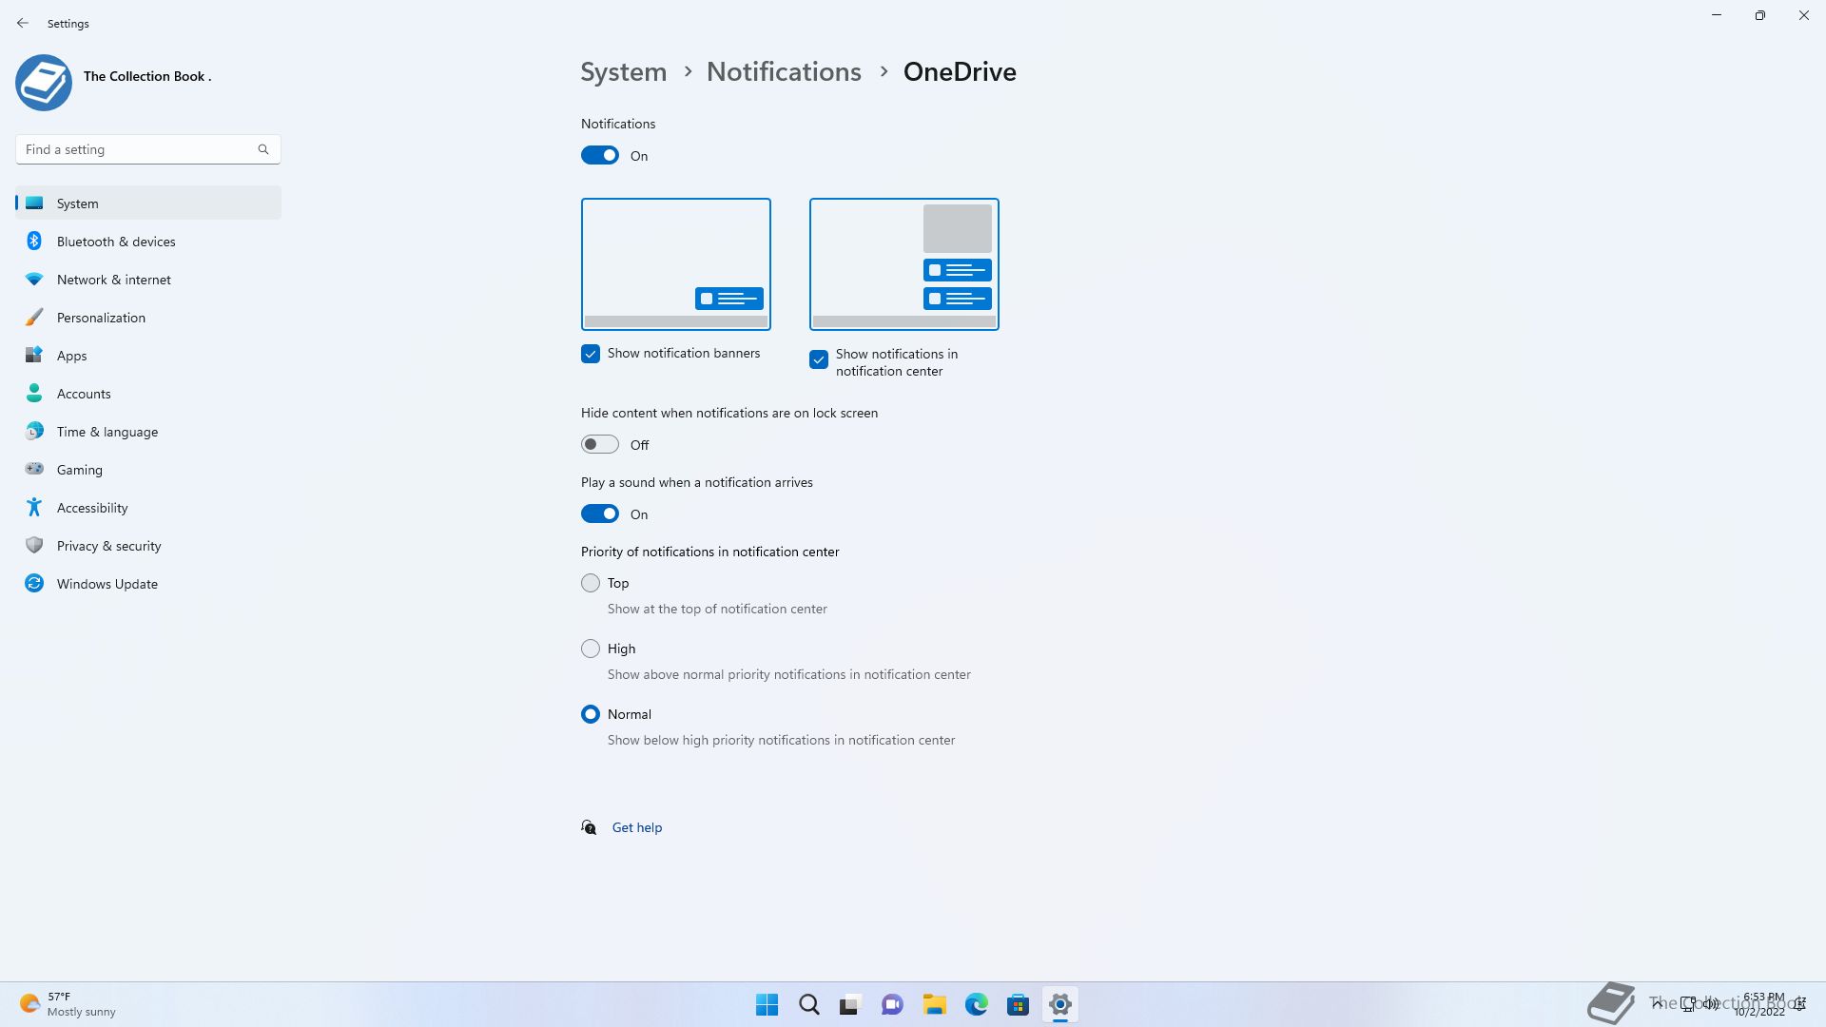1826x1027 pixels.
Task: Go to Notifications in the breadcrumb
Action: point(784,71)
